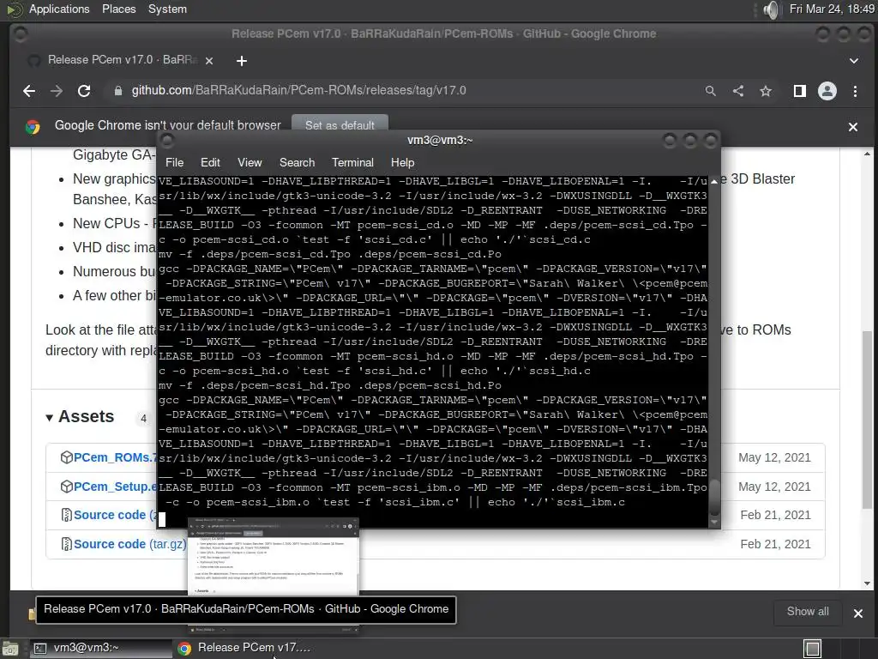This screenshot has width=878, height=659.
Task: Click the terminal window menu button in titlebar
Action: pyautogui.click(x=167, y=140)
